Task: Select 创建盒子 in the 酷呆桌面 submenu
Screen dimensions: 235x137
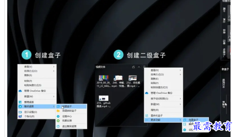Action: tap(72, 106)
